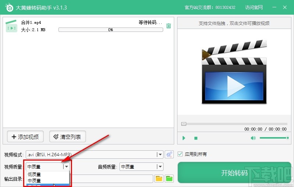Open custom format settings icon
Screen dimensions: 294x187
169,154
